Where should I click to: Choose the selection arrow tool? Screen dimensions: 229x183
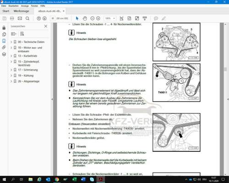[77, 18]
